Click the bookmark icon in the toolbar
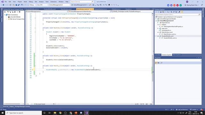The height and width of the screenshot is (115, 205). 109,5
